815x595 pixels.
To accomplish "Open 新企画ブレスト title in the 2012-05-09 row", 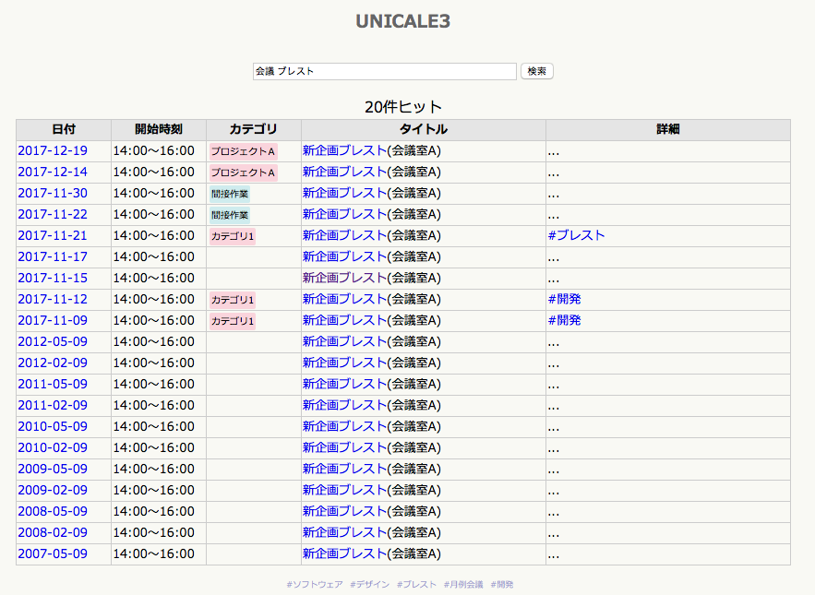I will pyautogui.click(x=344, y=341).
